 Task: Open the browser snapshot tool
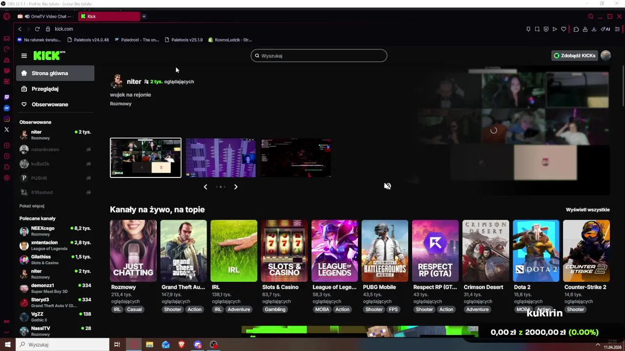[x=537, y=29]
